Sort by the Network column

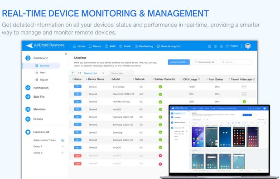(139, 79)
